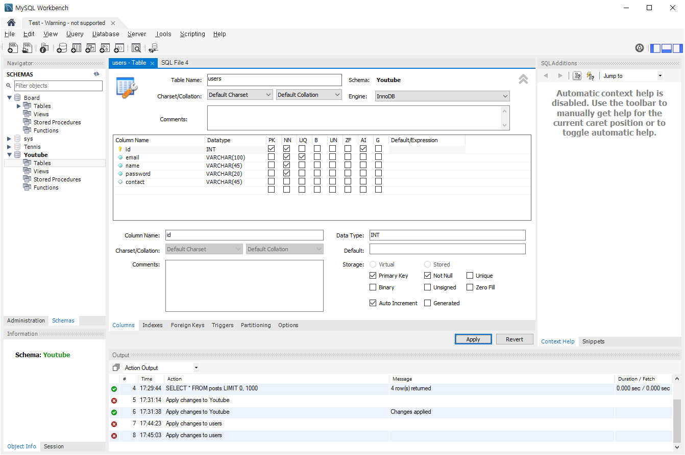Create new stored procedure toolbar icon
The image size is (685, 455).
pyautogui.click(x=105, y=48)
